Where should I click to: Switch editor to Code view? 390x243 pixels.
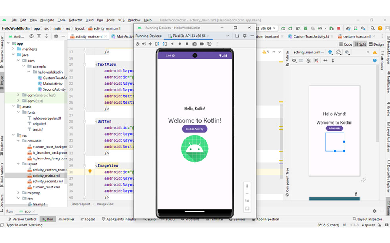(346, 44)
